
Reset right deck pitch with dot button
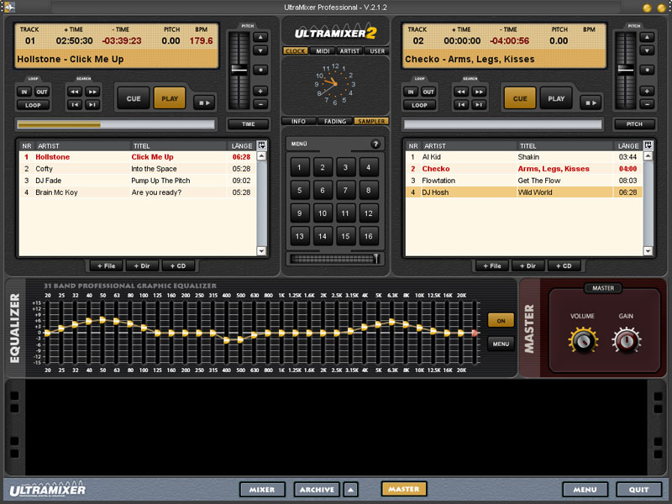(647, 70)
